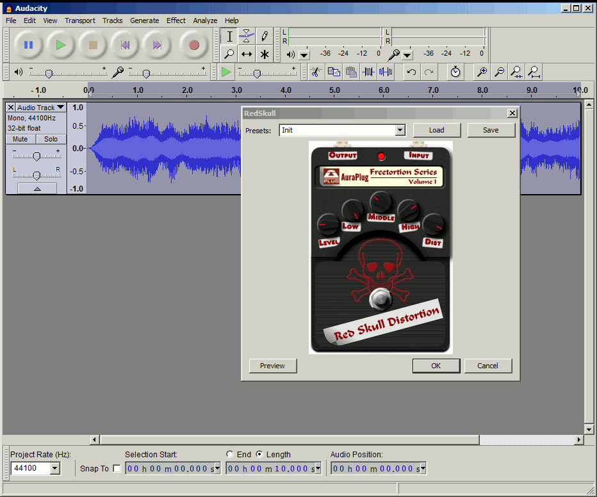The height and width of the screenshot is (497, 597).
Task: Click the Fit Project zoom icon
Action: (534, 72)
